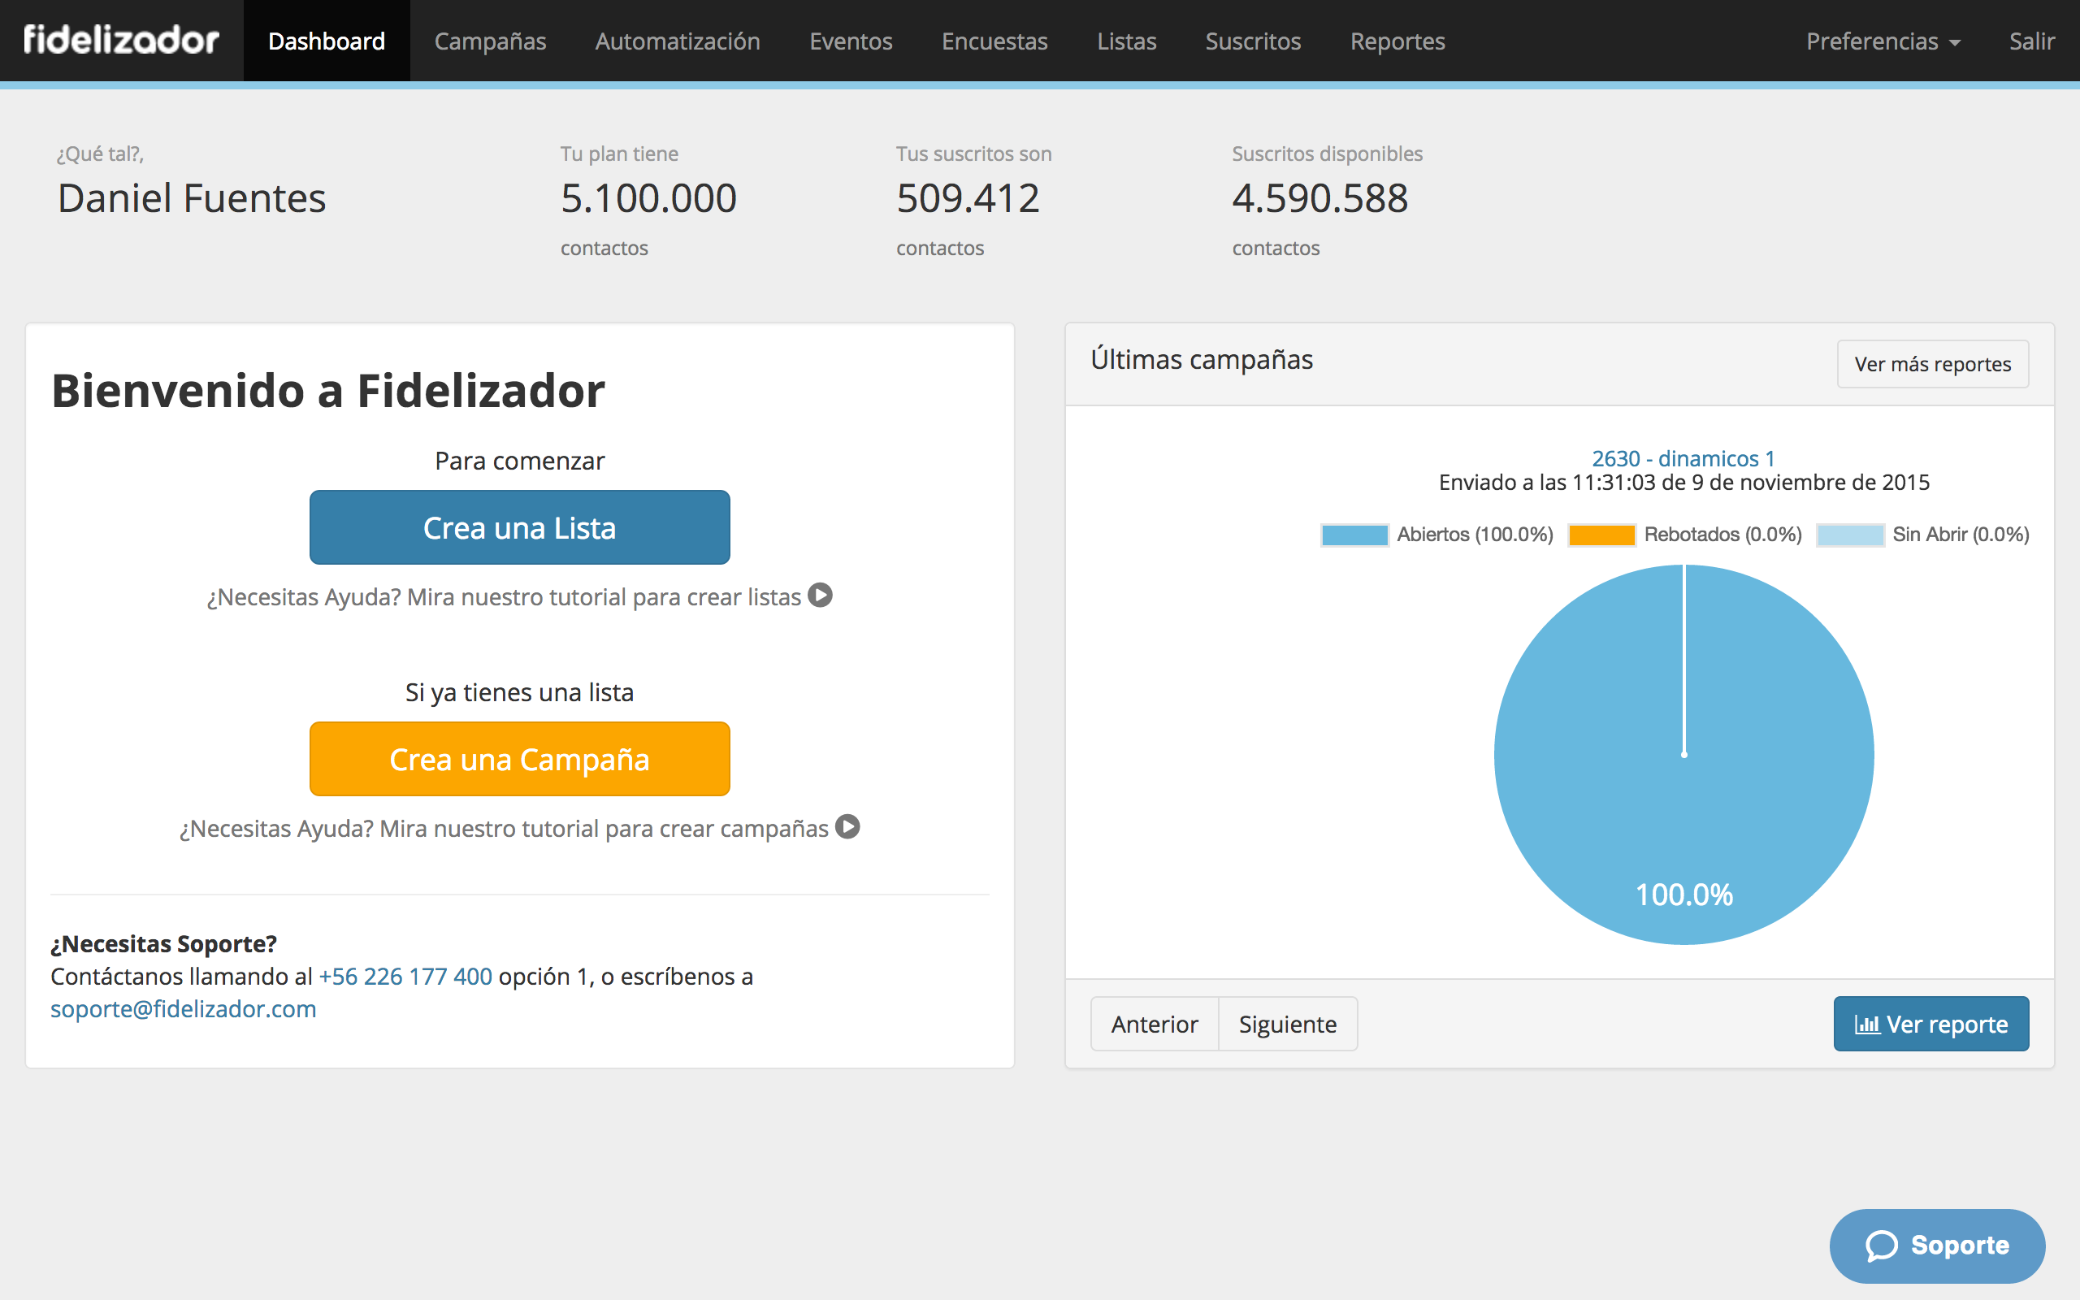Click the Crea una Campaña button
This screenshot has height=1300, width=2080.
(519, 758)
